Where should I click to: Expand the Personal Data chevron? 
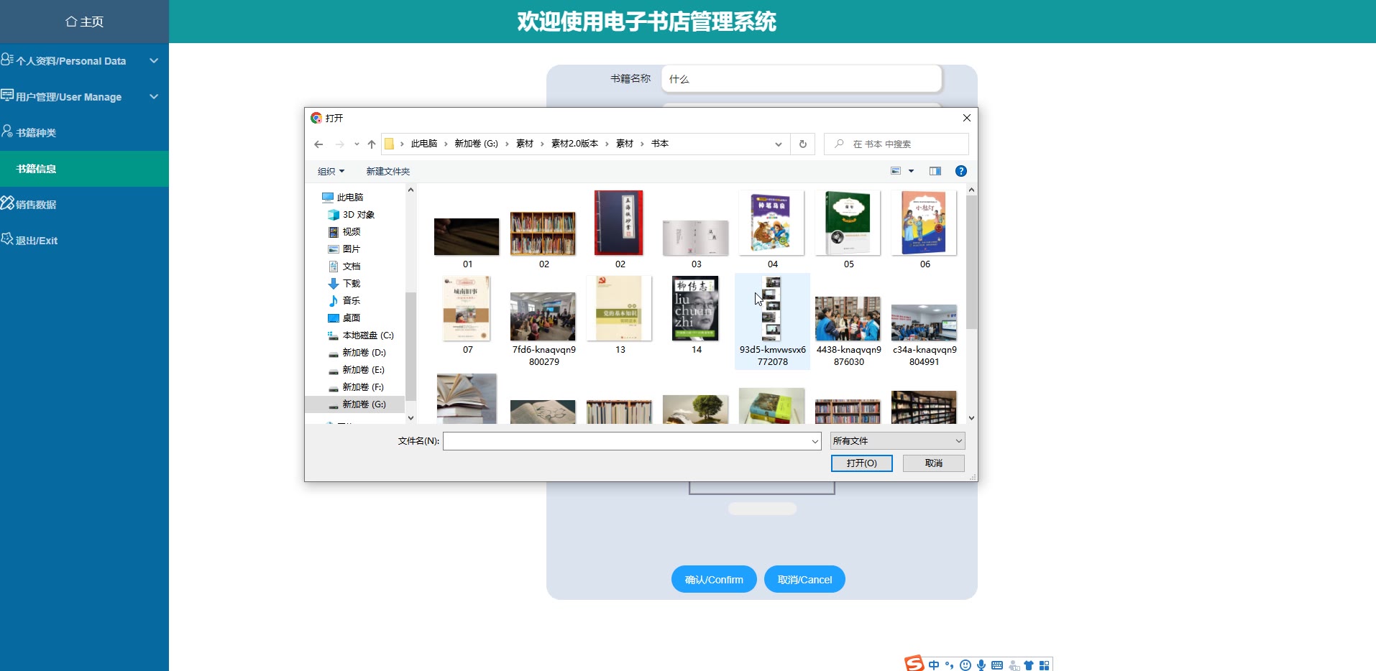tap(154, 61)
